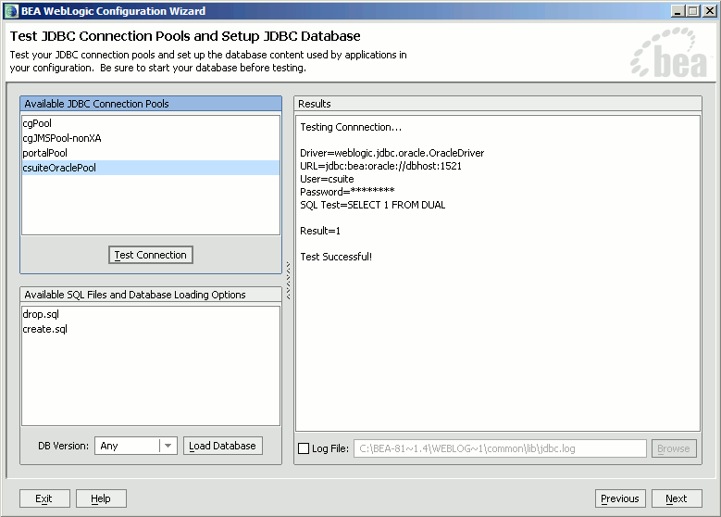Click the User=csuite line
This screenshot has height=517, width=721.
[327, 179]
